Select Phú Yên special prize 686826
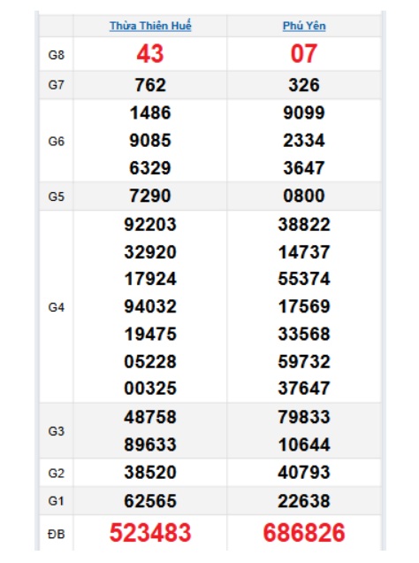 [304, 533]
